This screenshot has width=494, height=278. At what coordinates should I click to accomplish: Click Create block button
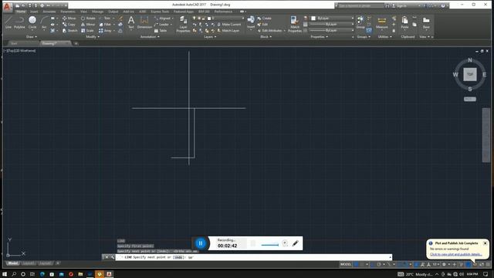tap(264, 19)
